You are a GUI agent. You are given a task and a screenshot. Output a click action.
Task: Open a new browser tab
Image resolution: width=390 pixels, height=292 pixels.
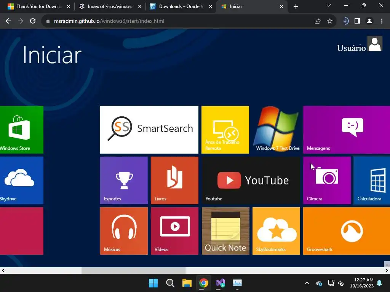pyautogui.click(x=296, y=6)
